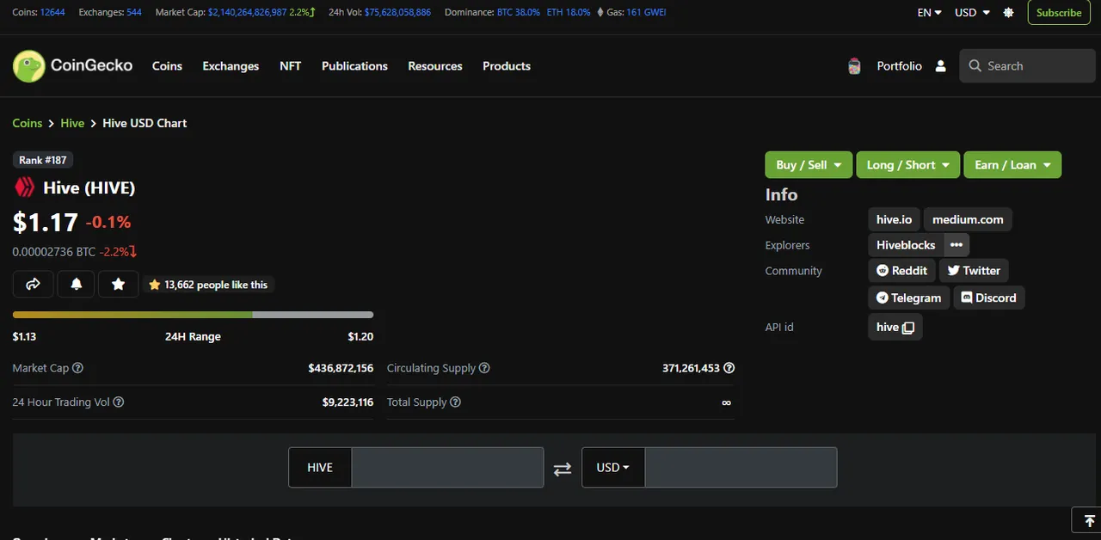The height and width of the screenshot is (540, 1101).
Task: Open the Reddit community link
Action: (901, 271)
